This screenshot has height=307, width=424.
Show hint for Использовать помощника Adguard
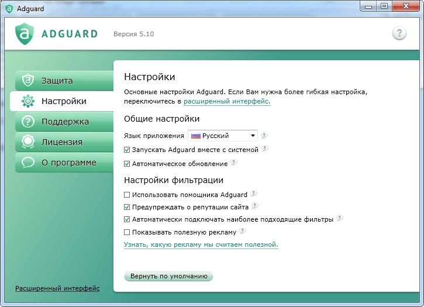(254, 193)
